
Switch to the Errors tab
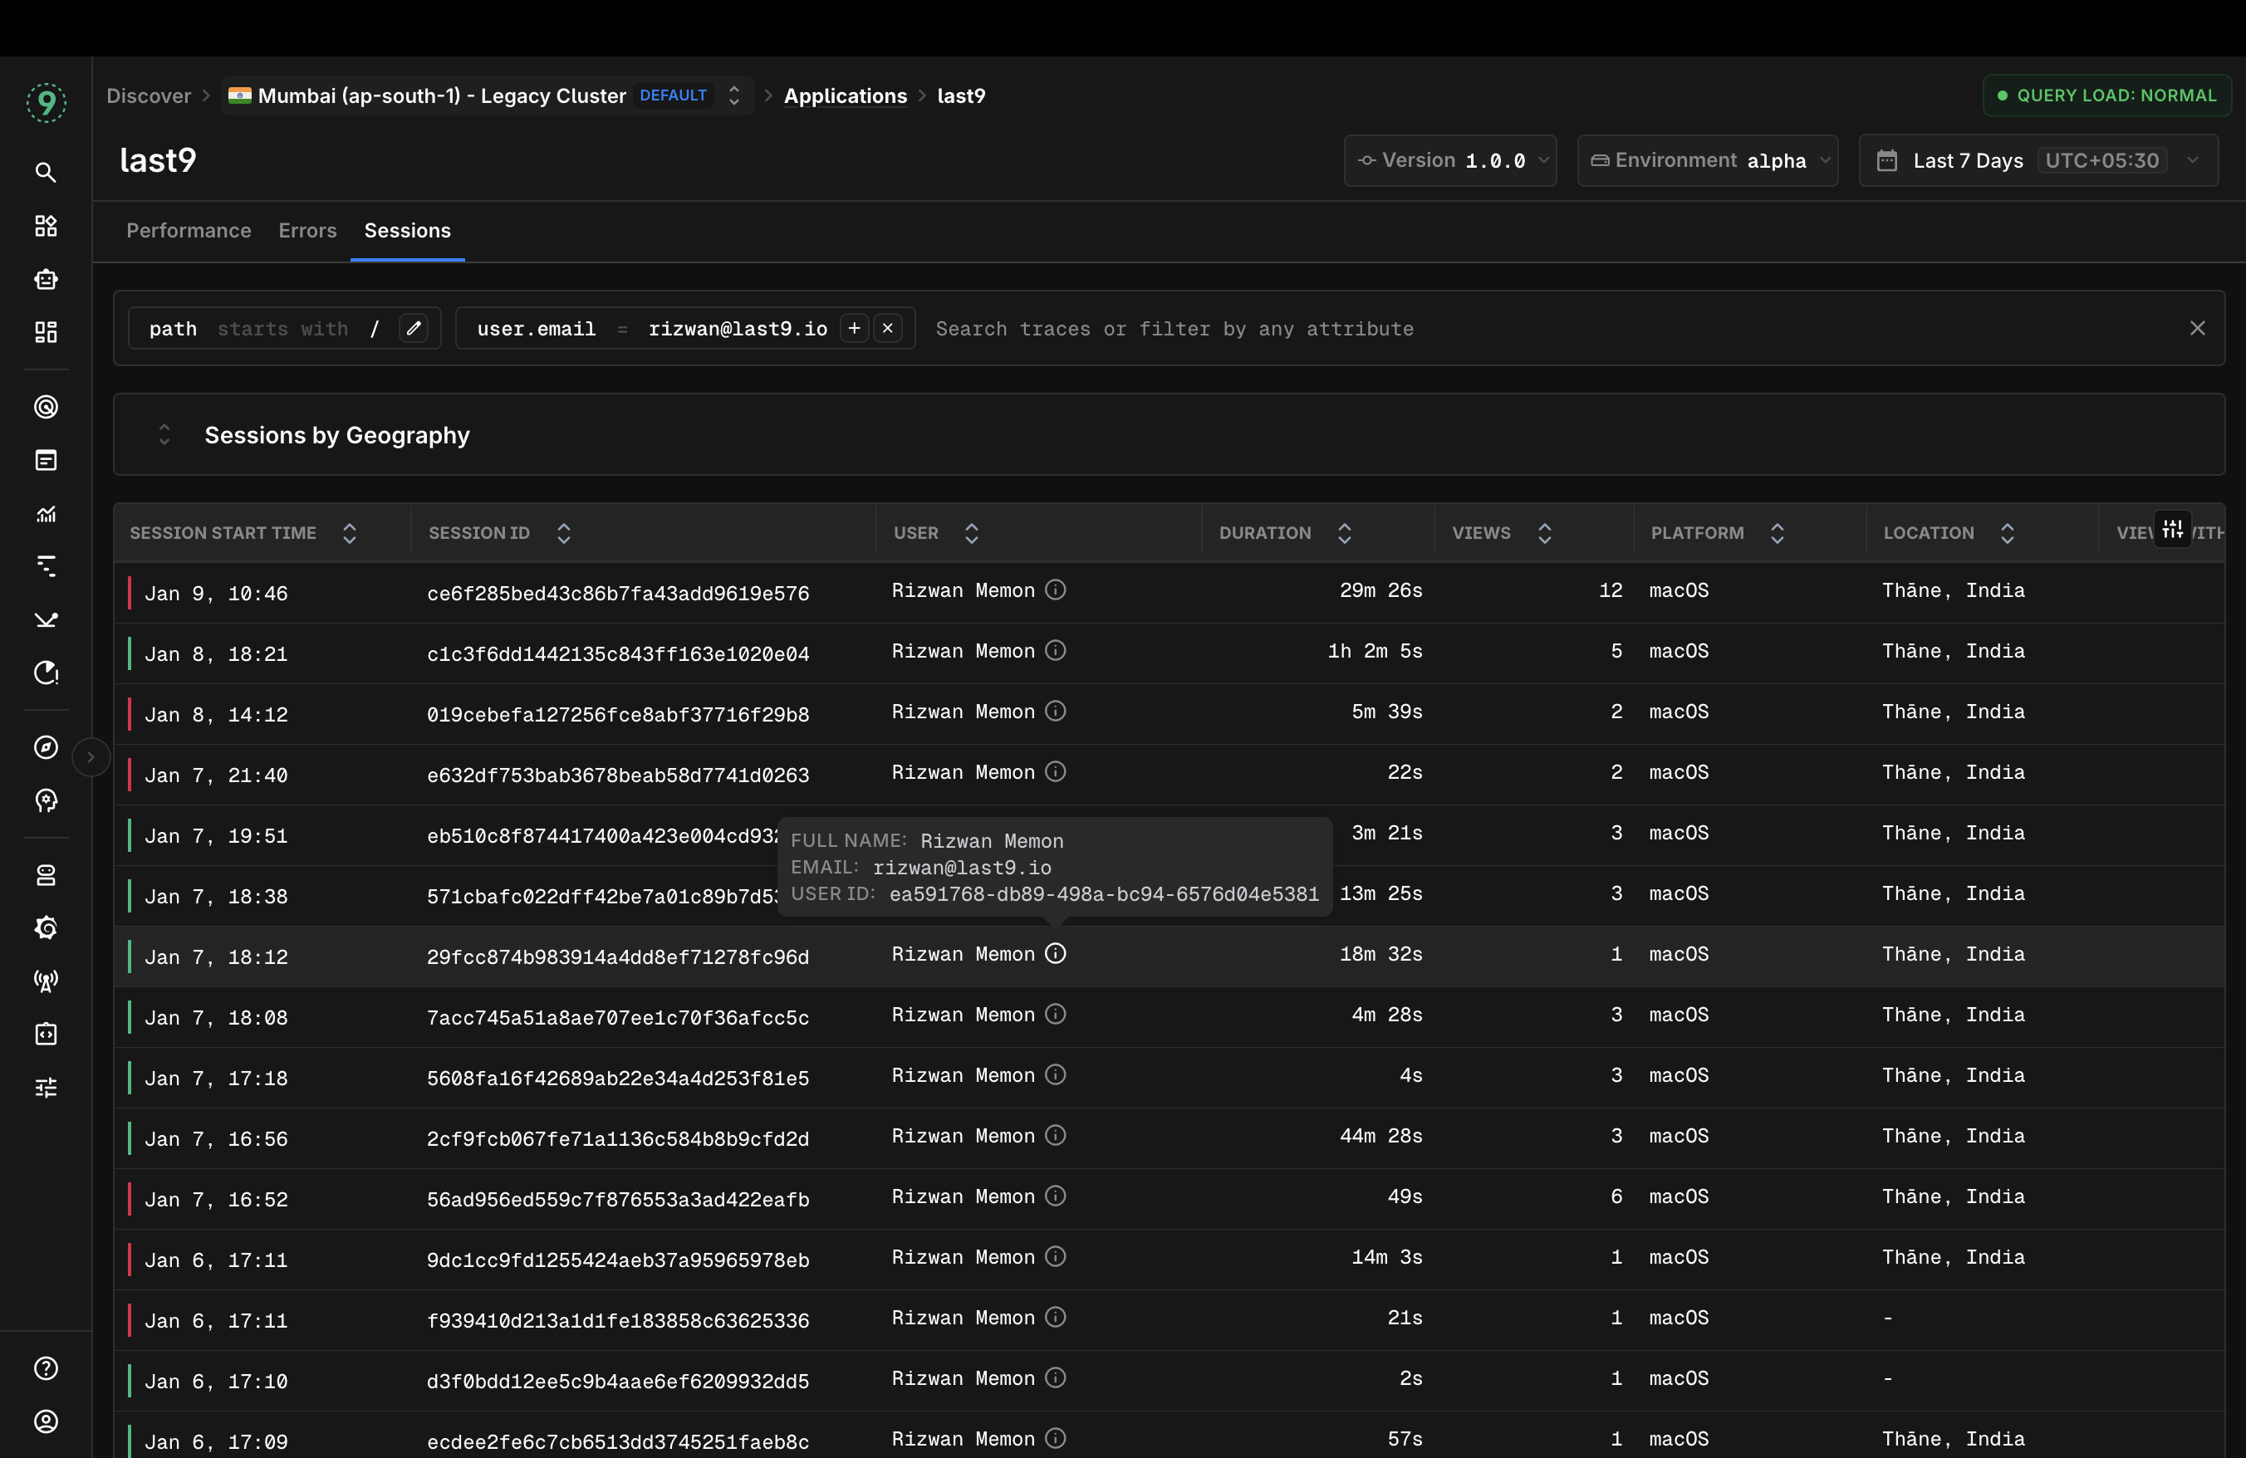[306, 230]
